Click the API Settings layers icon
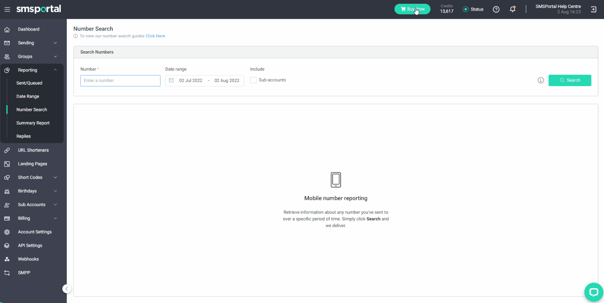Screen dimensions: 604x303 (x=7, y=246)
